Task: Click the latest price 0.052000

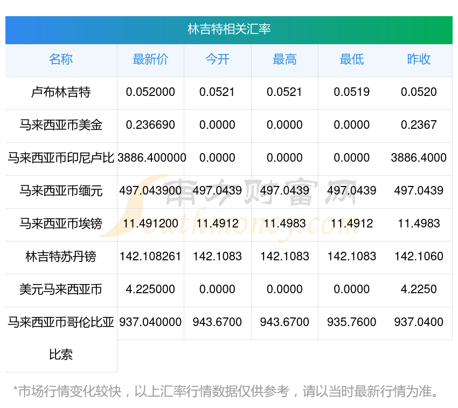Action: pyautogui.click(x=150, y=92)
